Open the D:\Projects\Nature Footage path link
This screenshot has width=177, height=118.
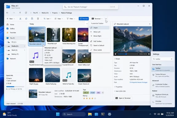coord(139,82)
